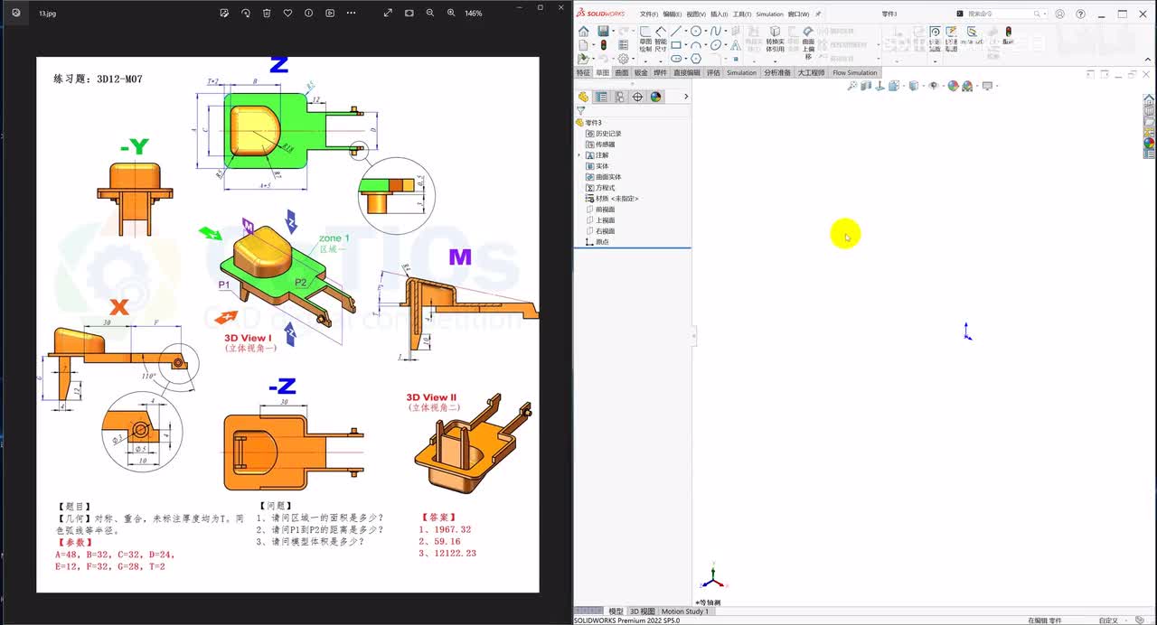Open the New document dropdown arrow

point(594,45)
